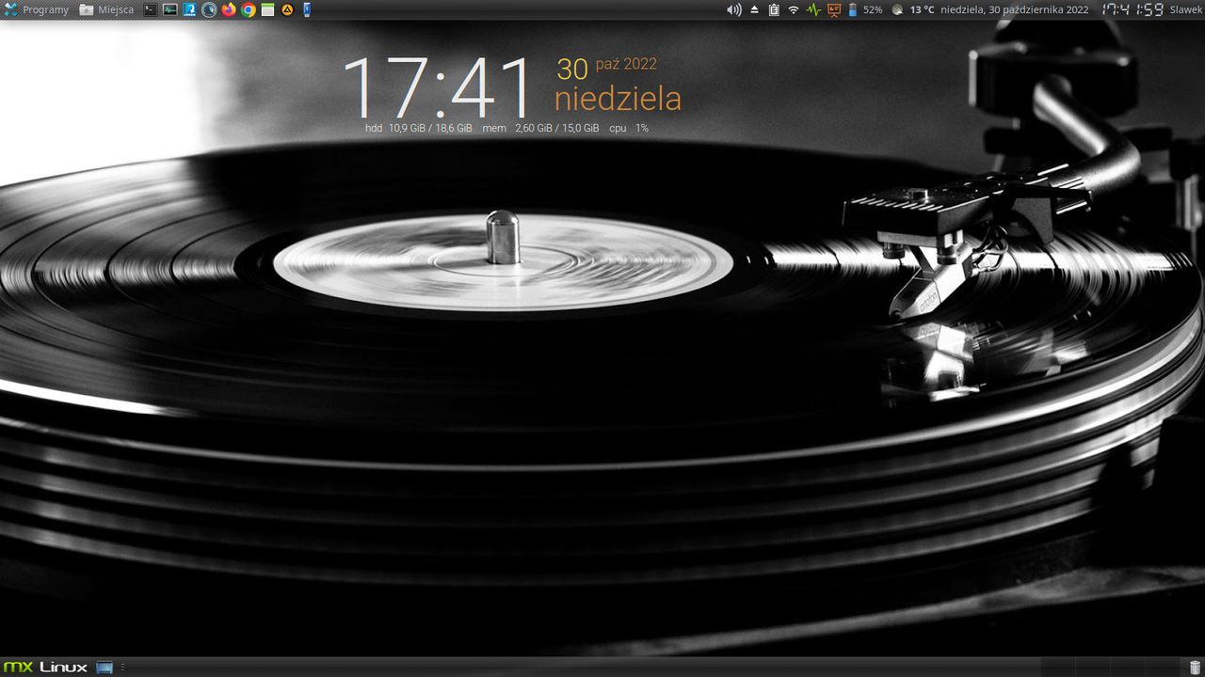
Task: Click the show desktop icon beside MX Linux
Action: (104, 667)
